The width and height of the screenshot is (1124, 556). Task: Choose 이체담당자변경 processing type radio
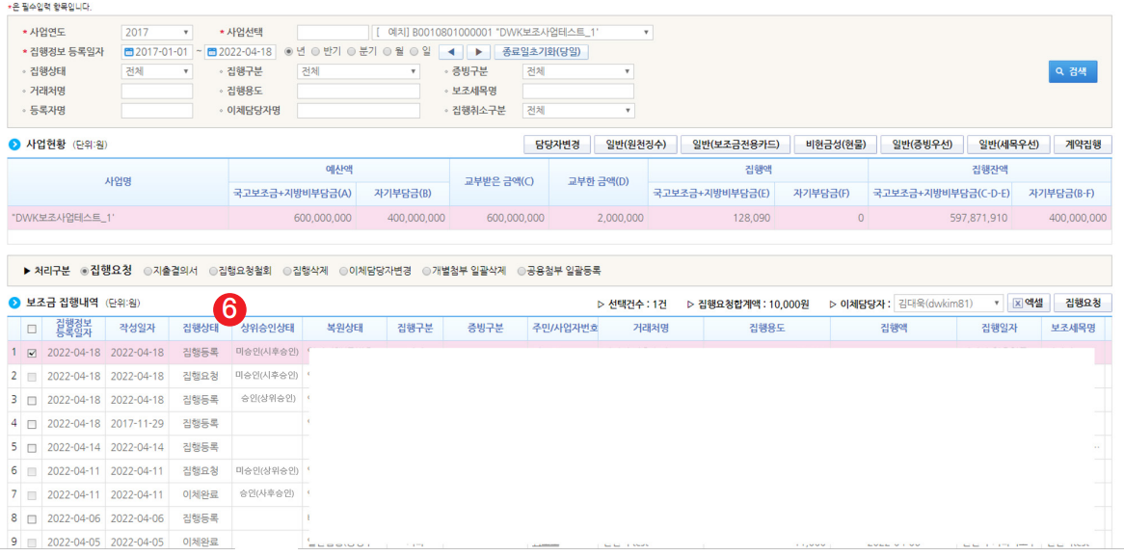coord(343,272)
